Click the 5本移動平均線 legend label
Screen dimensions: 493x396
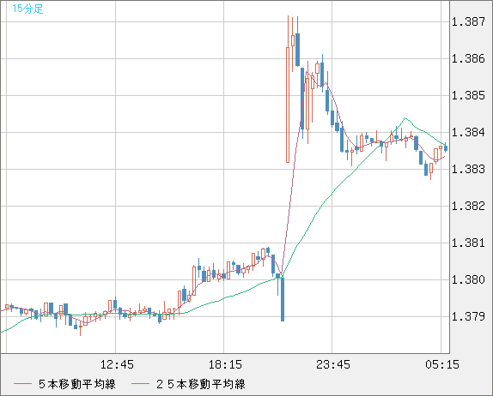(77, 384)
